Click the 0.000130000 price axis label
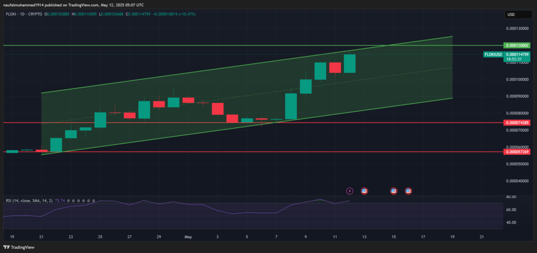Image resolution: width=537 pixels, height=253 pixels. [518, 28]
